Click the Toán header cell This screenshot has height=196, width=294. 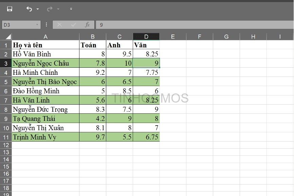[93, 45]
